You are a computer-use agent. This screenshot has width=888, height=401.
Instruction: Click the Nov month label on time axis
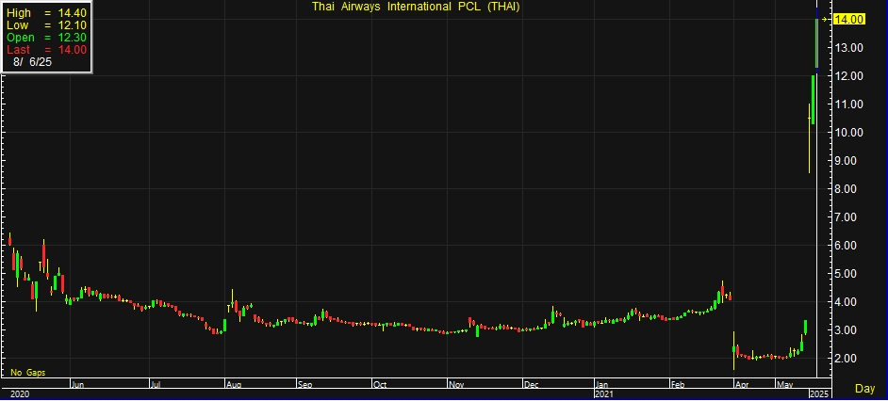point(456,385)
